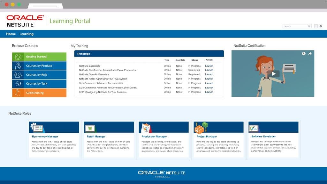Click the Oracle NetSuite footer logo

coord(161,173)
